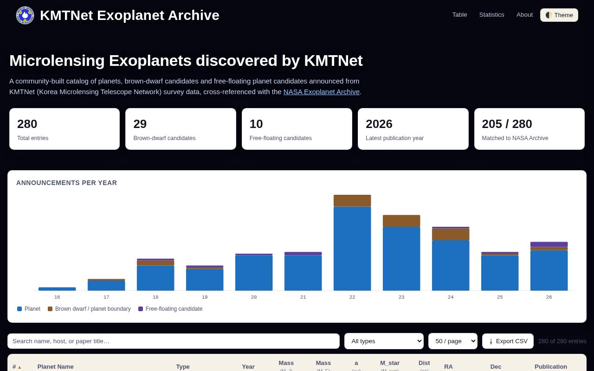The width and height of the screenshot is (594, 371).
Task: Click the purple segment atop the year 26 bar
Action: pos(549,244)
